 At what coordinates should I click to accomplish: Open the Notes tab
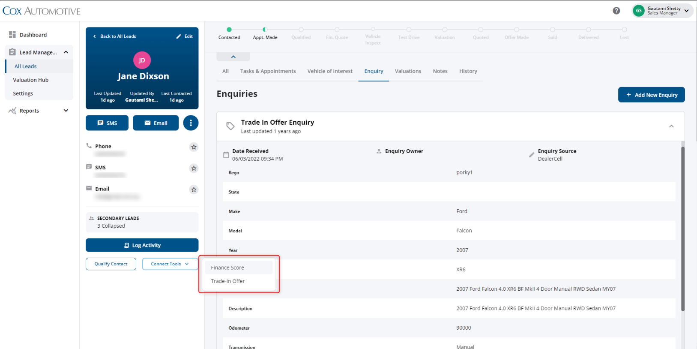[440, 71]
